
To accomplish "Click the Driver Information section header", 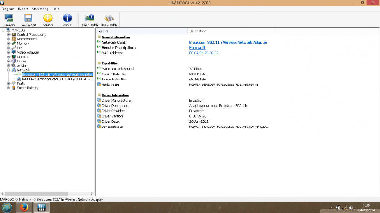I will (x=115, y=95).
